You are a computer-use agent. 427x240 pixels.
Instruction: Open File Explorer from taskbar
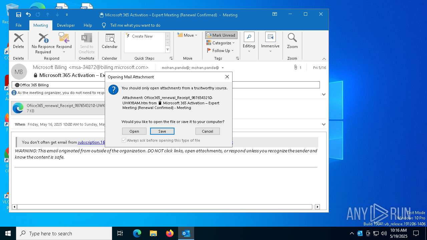pos(153,233)
